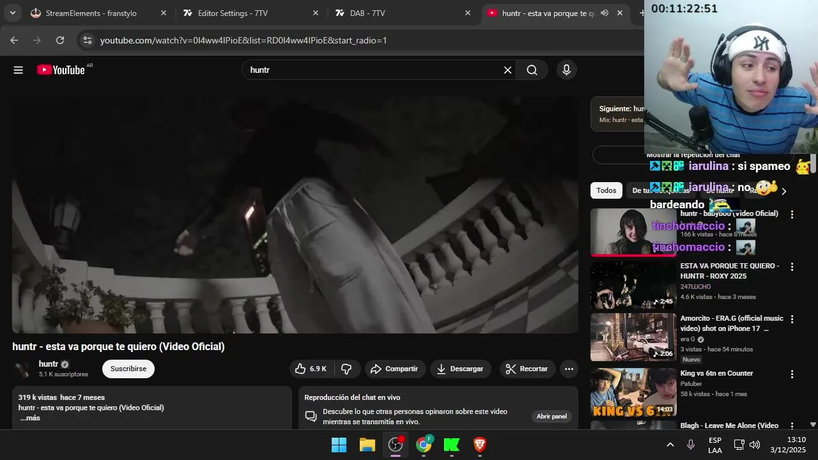Click the microphone tray icon
The image size is (818, 460).
[x=690, y=445]
